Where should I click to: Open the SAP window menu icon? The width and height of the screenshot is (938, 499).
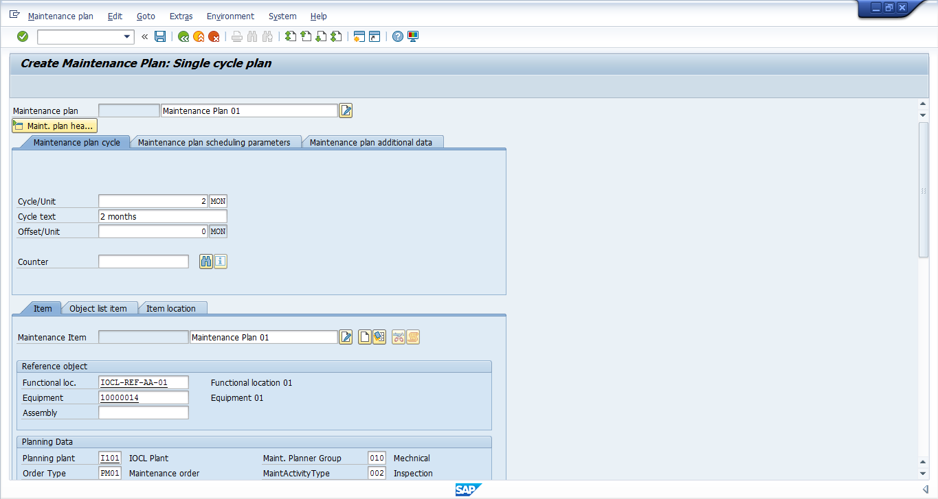tap(14, 15)
